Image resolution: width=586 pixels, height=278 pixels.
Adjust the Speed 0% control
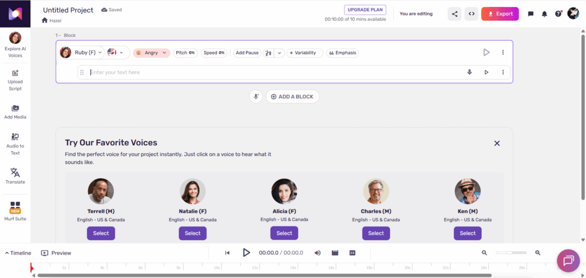214,53
